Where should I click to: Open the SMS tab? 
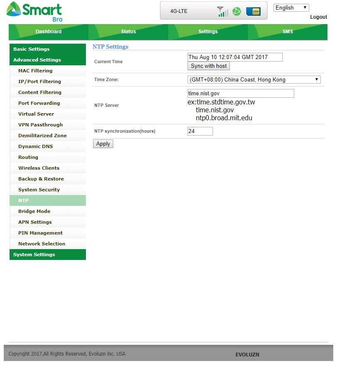pyautogui.click(x=288, y=32)
